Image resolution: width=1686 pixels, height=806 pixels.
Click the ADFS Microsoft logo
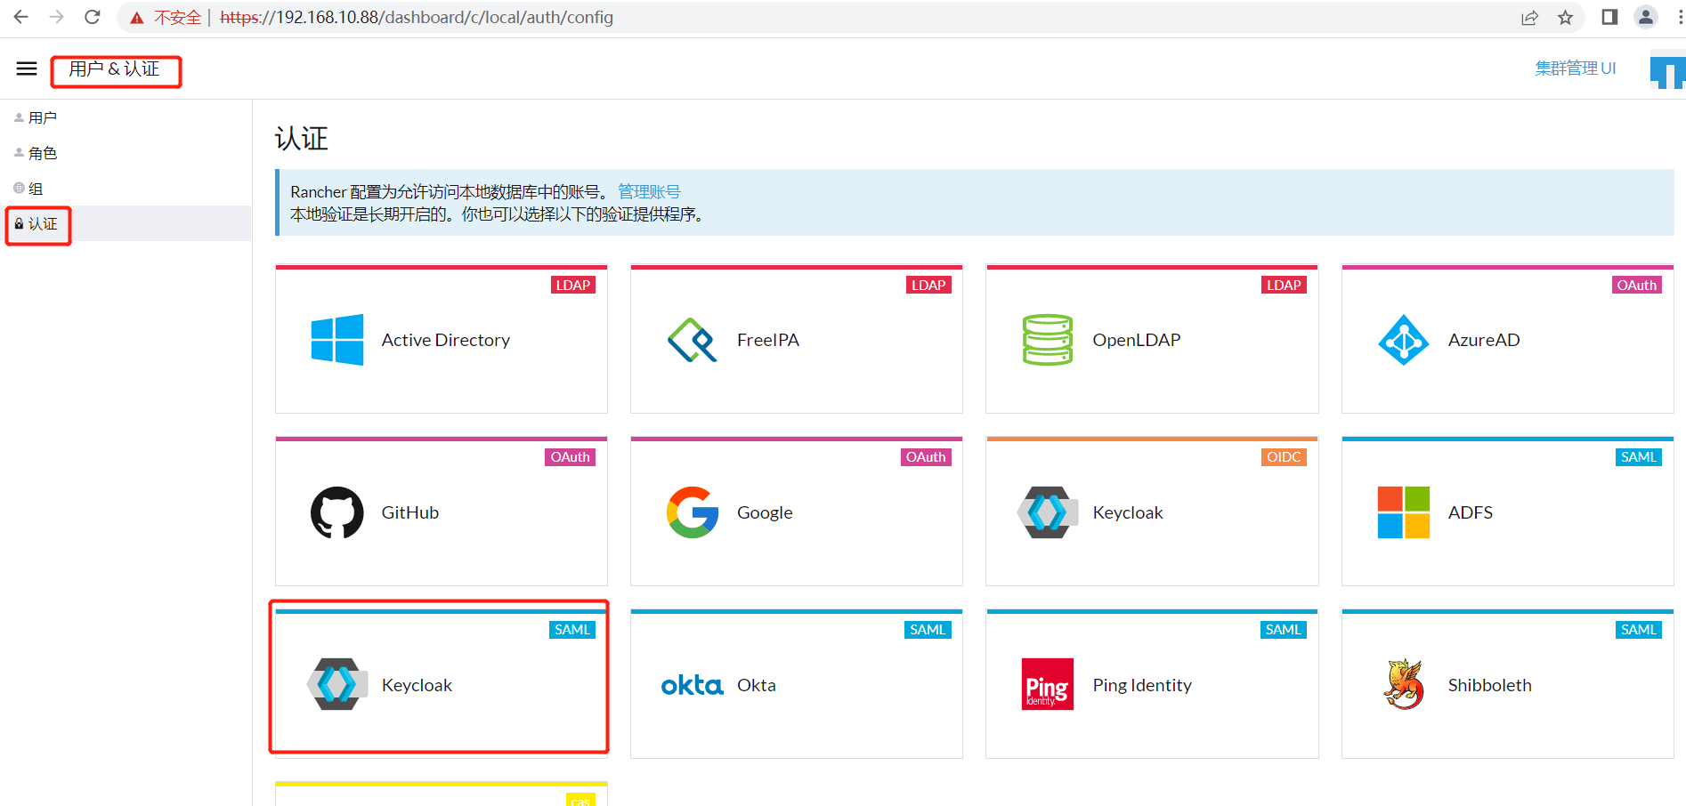(1404, 512)
